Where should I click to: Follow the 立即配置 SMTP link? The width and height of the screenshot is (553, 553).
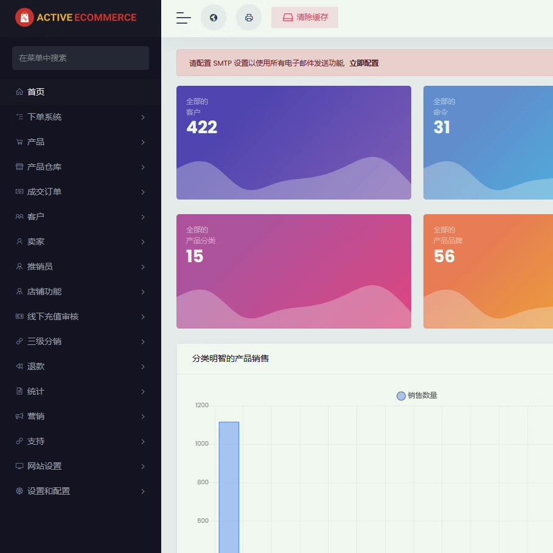tap(364, 63)
